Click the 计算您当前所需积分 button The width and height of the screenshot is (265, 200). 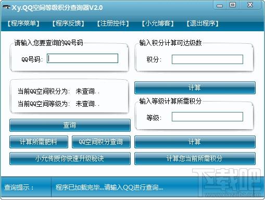(x=195, y=158)
